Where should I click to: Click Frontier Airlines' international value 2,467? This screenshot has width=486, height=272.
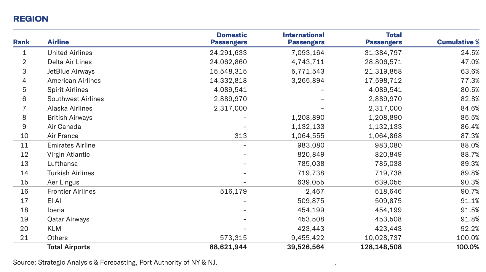(315, 192)
